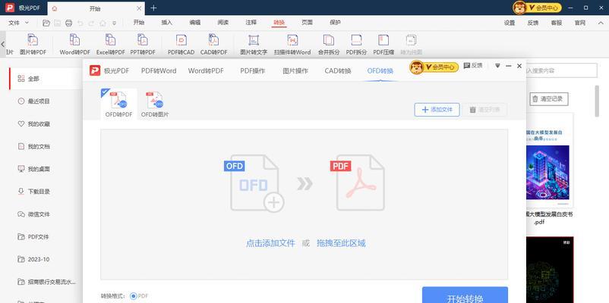The height and width of the screenshot is (303, 609).
Task: Click the home icon in quick toolbar
Action: pos(103,23)
